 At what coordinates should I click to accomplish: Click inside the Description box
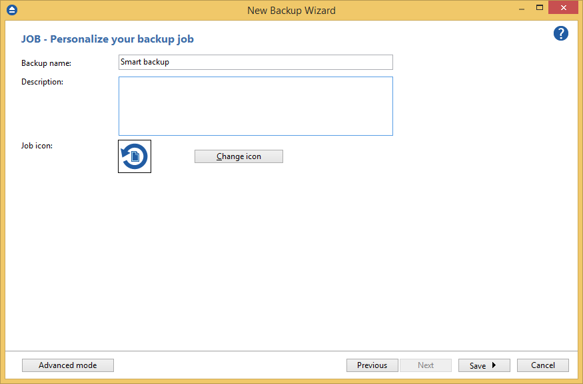coord(255,105)
